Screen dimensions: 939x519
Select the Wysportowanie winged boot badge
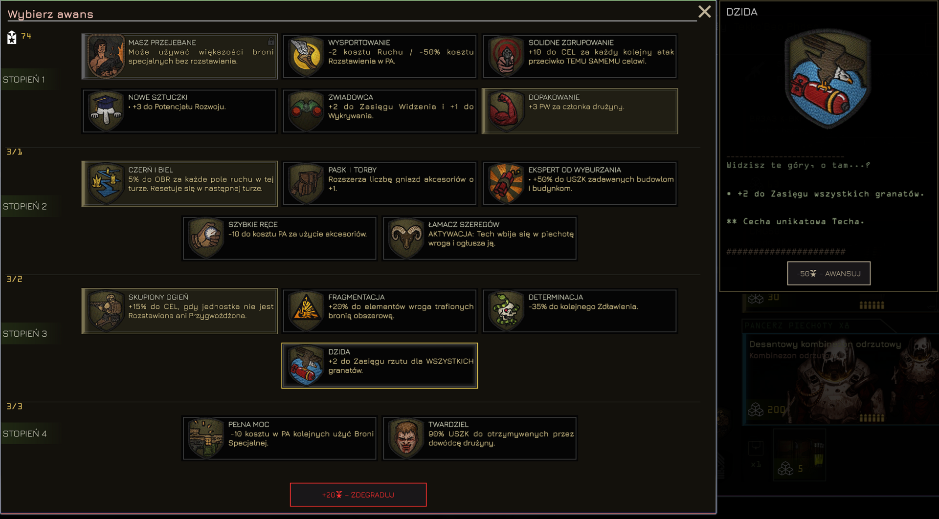tap(306, 56)
